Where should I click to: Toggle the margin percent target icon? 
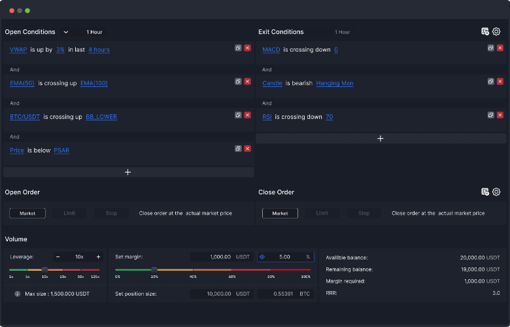point(262,257)
